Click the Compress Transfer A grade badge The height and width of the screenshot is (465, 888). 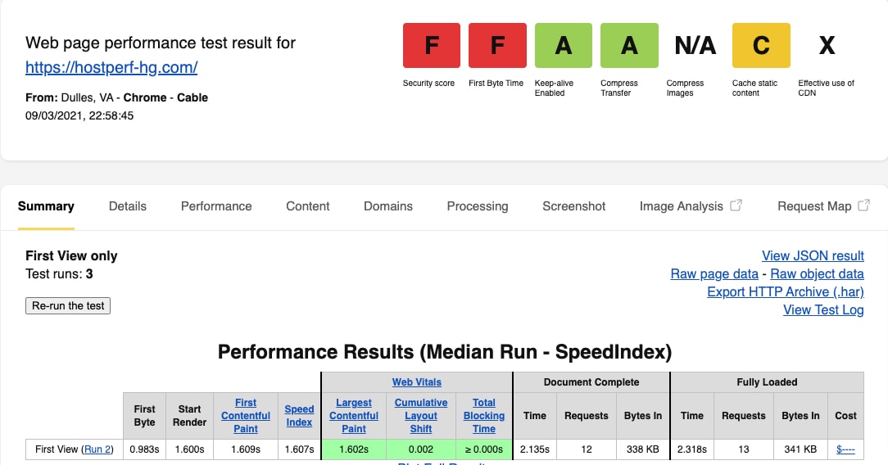click(x=629, y=45)
